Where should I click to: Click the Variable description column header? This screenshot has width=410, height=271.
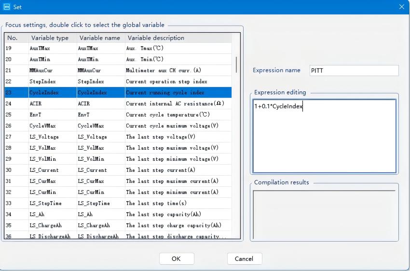coord(178,38)
